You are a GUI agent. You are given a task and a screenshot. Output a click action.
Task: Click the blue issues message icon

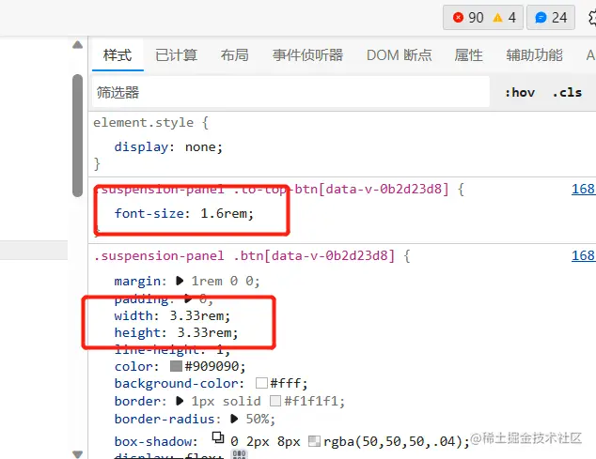click(x=541, y=18)
